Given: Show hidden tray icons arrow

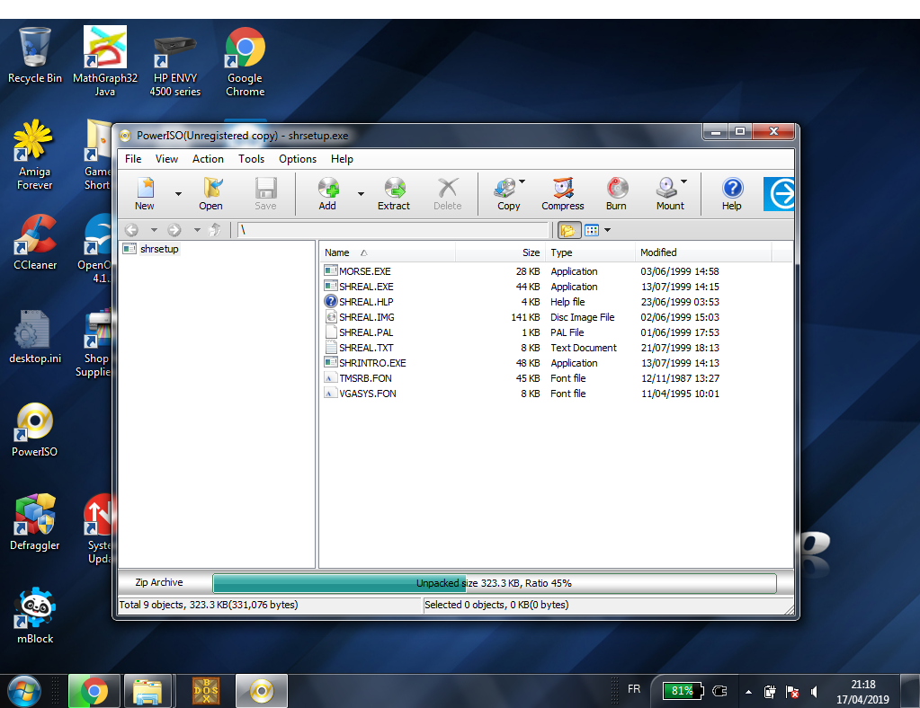Looking at the screenshot, I should click(x=748, y=692).
